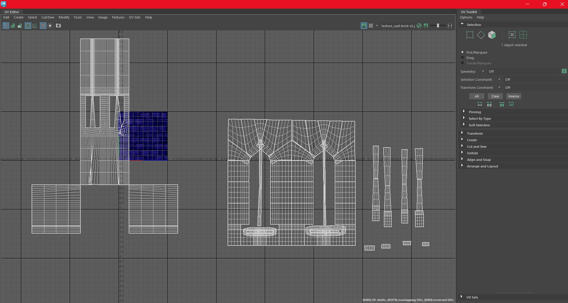Image resolution: width=568 pixels, height=303 pixels.
Task: Open the Symmetry dropdown arrow
Action: 483,72
